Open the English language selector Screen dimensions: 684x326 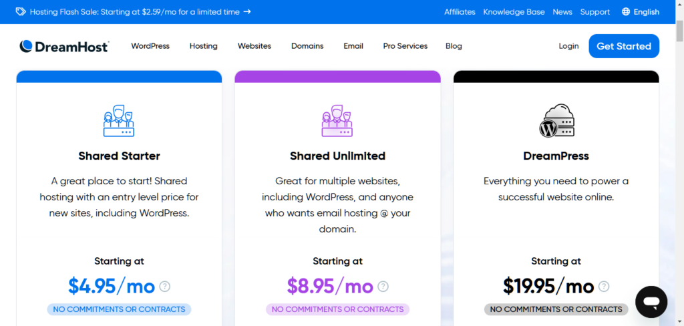641,12
